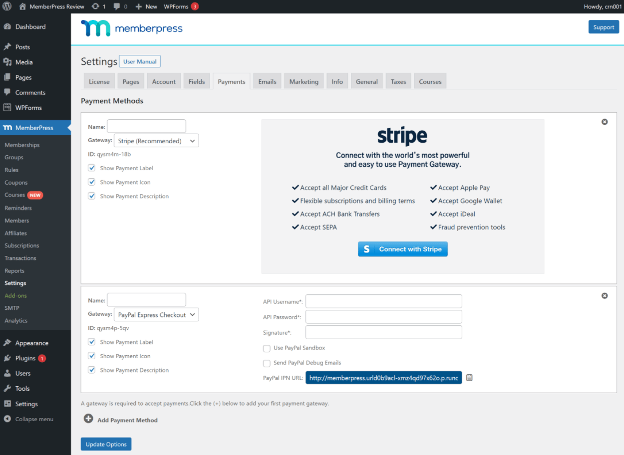Click Connect with Stripe button
Viewport: 624px width, 455px height.
tap(402, 249)
